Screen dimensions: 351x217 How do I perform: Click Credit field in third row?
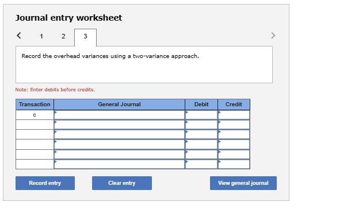click(x=234, y=134)
